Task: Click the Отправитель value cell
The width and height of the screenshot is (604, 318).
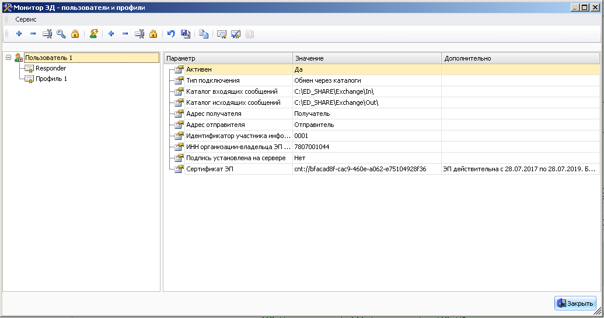Action: [367, 125]
